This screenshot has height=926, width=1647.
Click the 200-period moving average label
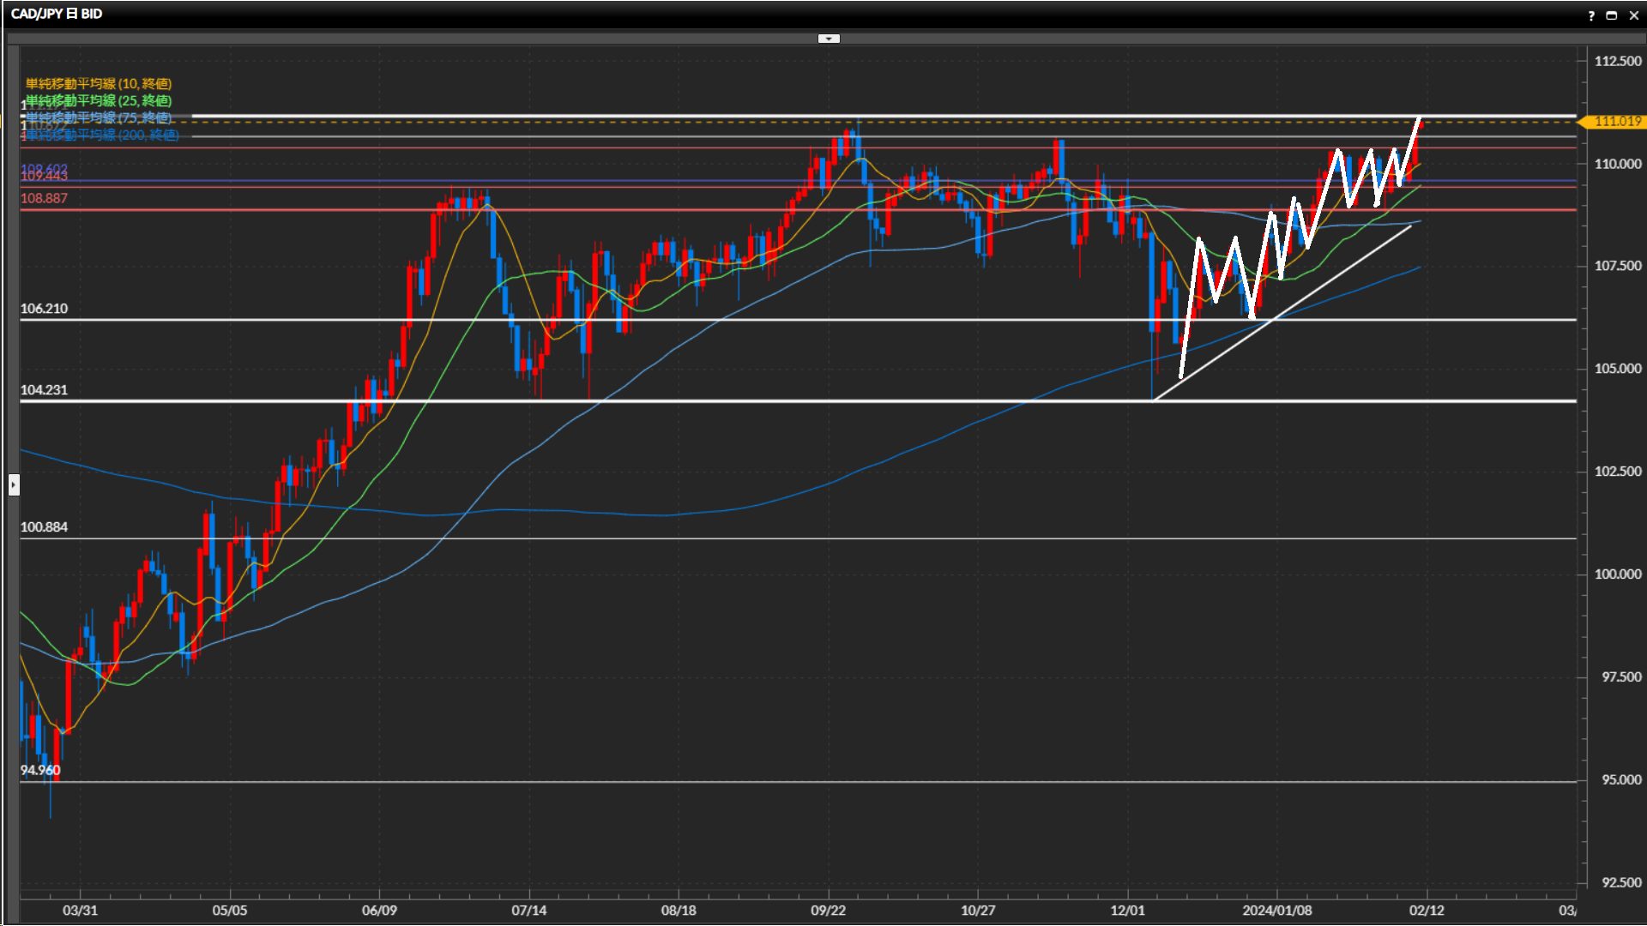coord(102,135)
